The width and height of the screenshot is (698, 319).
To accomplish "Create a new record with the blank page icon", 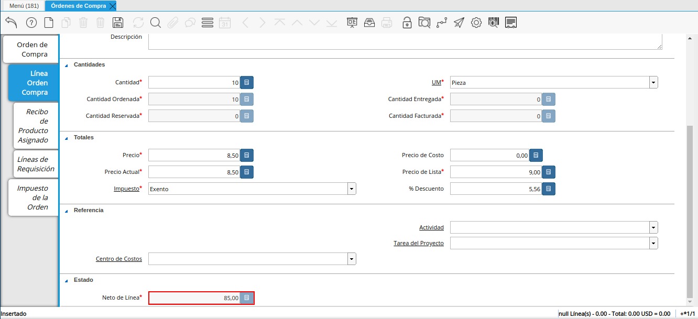I will 49,23.
